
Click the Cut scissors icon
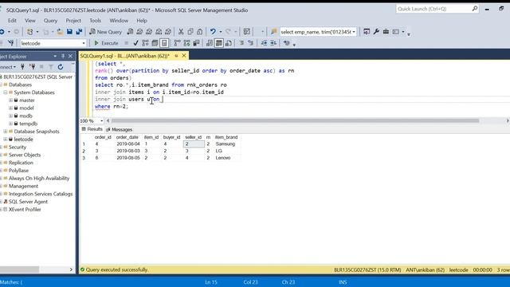click(x=181, y=32)
